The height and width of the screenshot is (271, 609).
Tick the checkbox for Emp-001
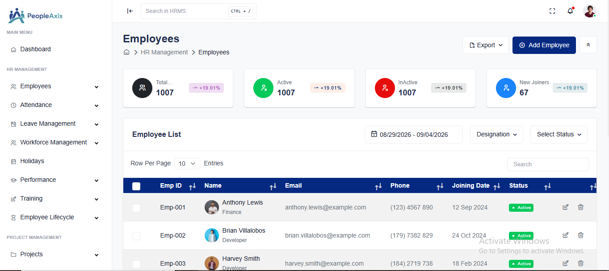[136, 208]
